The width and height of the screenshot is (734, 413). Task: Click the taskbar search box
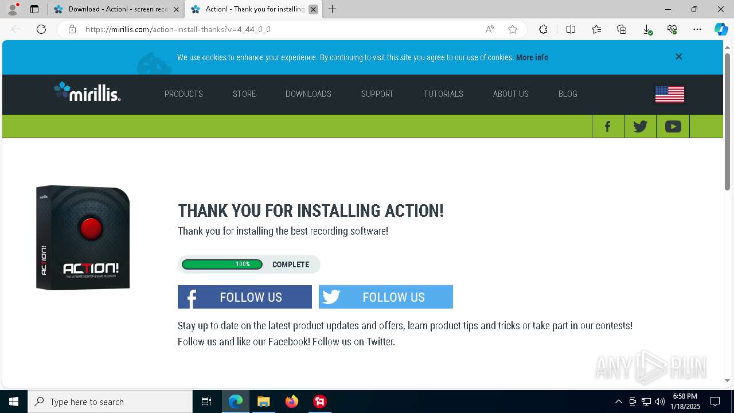click(110, 402)
